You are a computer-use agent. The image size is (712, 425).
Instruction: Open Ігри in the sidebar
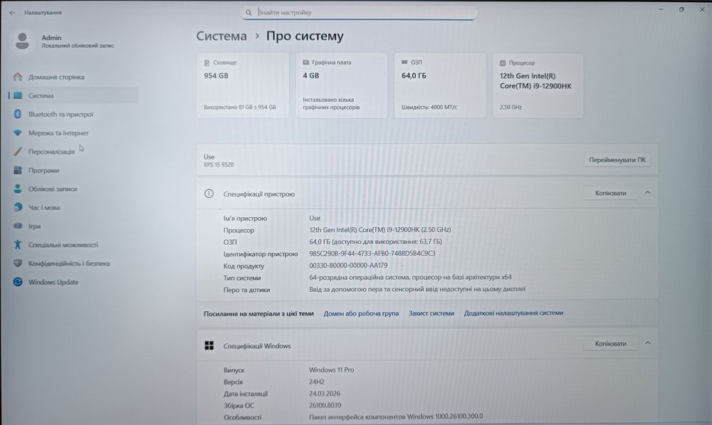(34, 226)
